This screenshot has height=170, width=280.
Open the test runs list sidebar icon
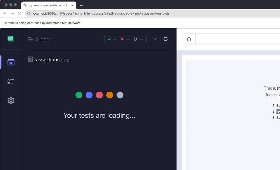click(11, 82)
